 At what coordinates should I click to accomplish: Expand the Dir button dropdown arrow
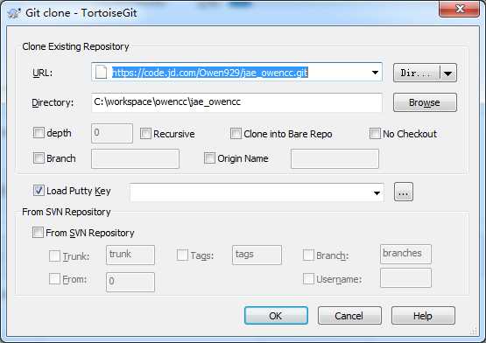(447, 73)
